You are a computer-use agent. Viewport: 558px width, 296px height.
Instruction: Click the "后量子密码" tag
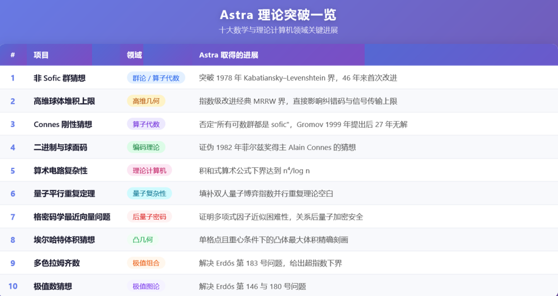tap(150, 217)
